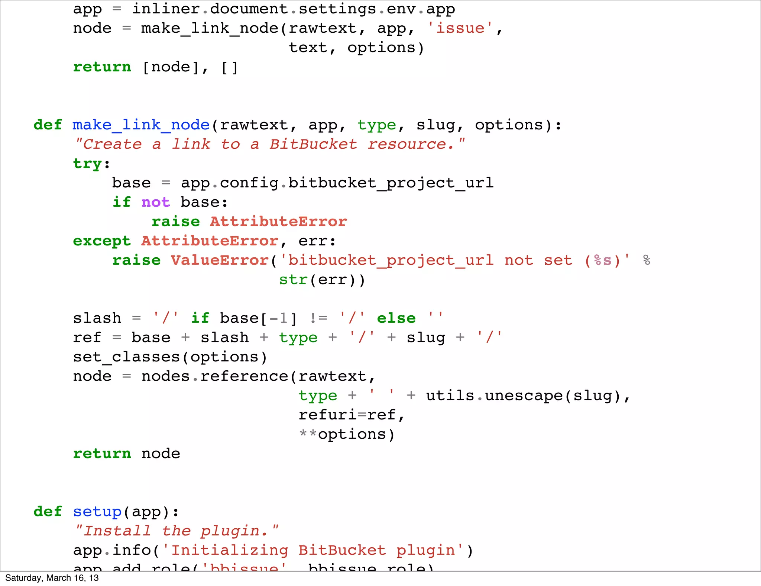The width and height of the screenshot is (761, 586).
Task: Click the 'make_link_node' function name in the def line
Action: [x=141, y=125]
